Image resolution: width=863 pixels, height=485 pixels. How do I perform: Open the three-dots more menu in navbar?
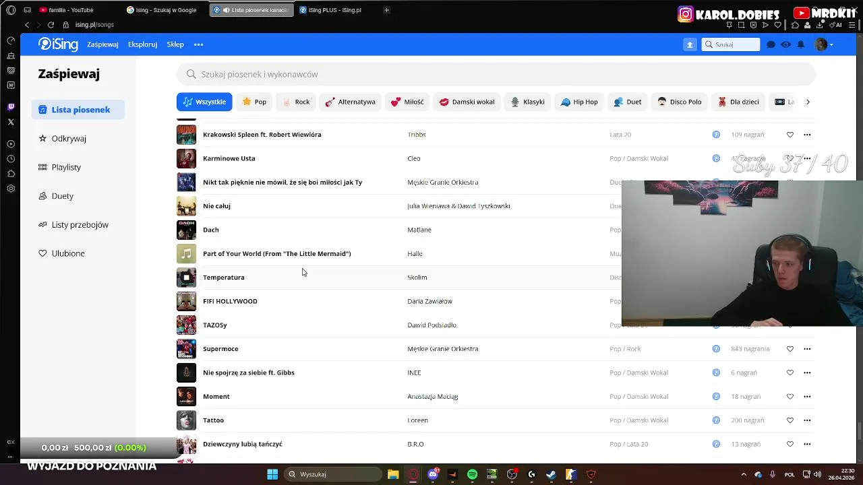(x=198, y=44)
